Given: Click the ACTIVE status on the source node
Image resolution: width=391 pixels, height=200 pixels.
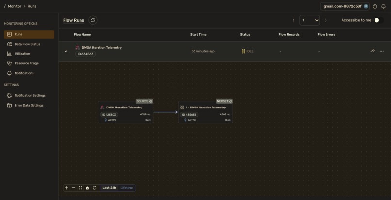Looking at the screenshot, I should coord(111,120).
